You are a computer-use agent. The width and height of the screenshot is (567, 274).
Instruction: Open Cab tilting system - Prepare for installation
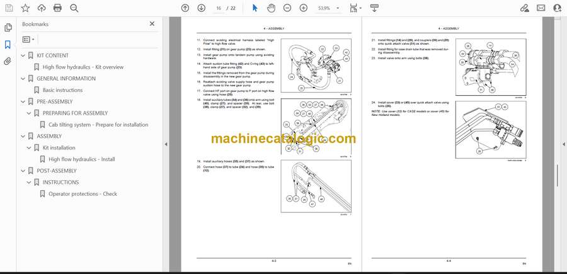point(98,125)
